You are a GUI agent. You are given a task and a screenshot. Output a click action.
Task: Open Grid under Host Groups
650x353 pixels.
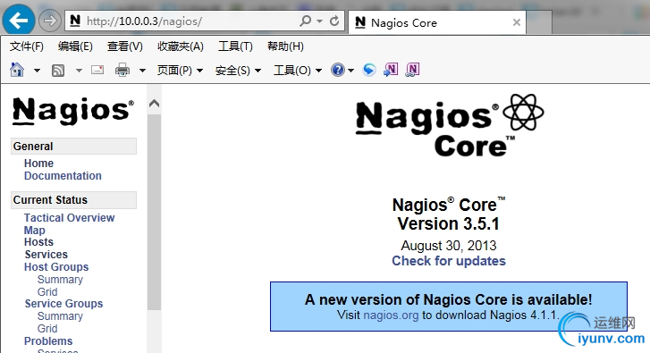pyautogui.click(x=47, y=291)
